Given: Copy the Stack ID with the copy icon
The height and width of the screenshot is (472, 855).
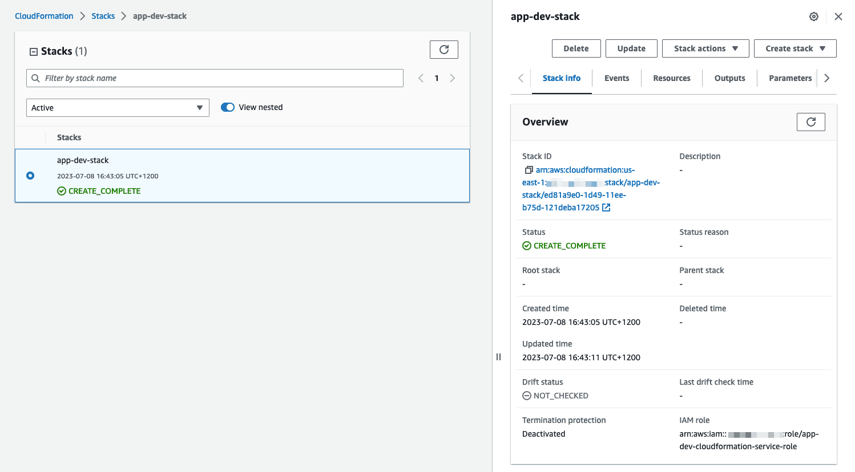Looking at the screenshot, I should [529, 170].
